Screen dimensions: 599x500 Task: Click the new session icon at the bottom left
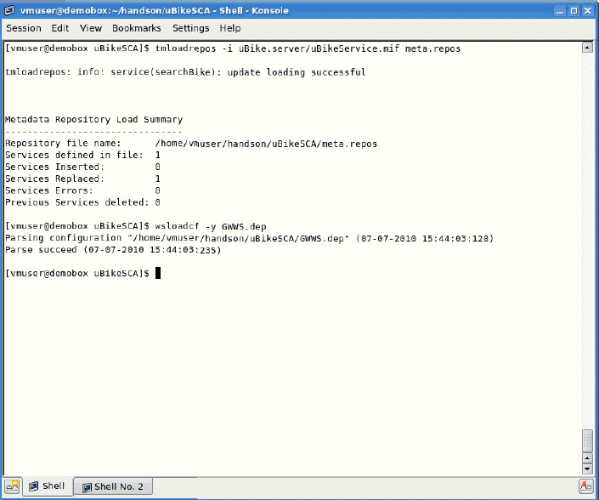point(12,486)
